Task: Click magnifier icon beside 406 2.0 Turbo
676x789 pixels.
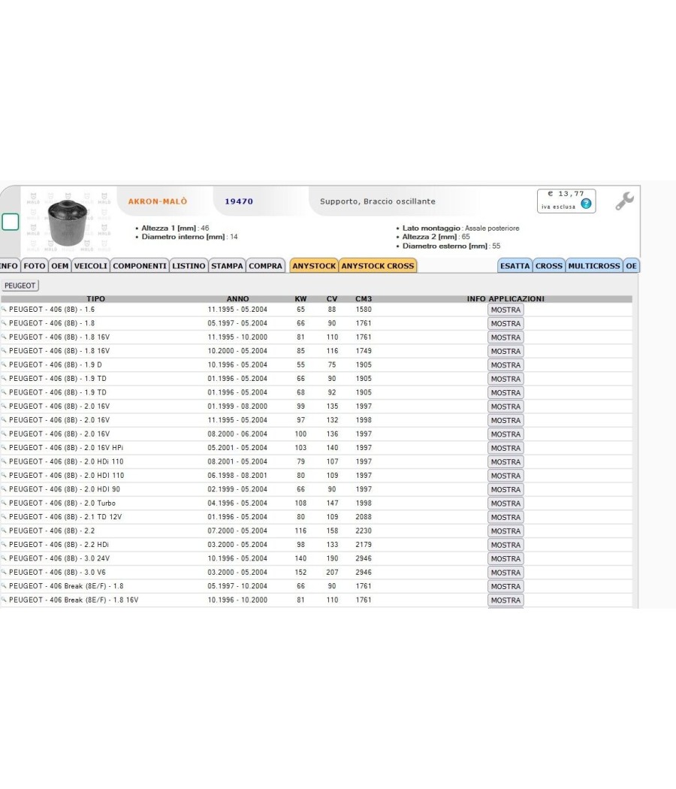Action: tap(4, 503)
